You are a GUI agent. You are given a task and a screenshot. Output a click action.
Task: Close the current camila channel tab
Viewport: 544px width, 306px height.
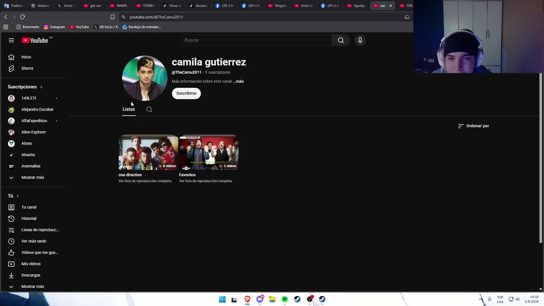391,6
